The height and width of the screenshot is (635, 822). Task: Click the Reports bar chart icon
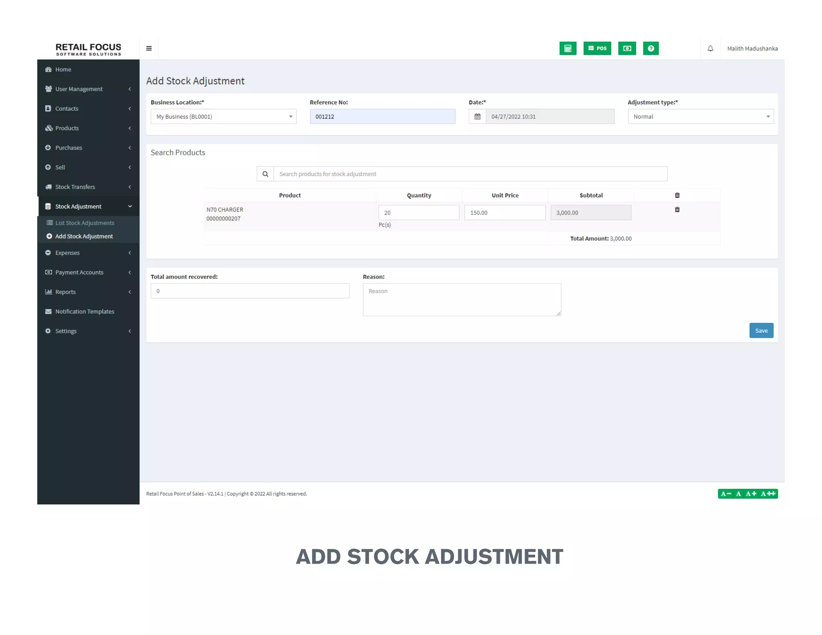pos(49,292)
